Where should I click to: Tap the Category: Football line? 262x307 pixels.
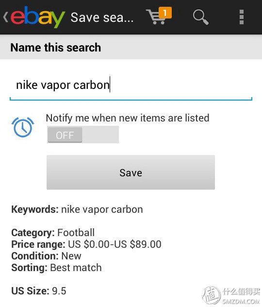(53, 233)
